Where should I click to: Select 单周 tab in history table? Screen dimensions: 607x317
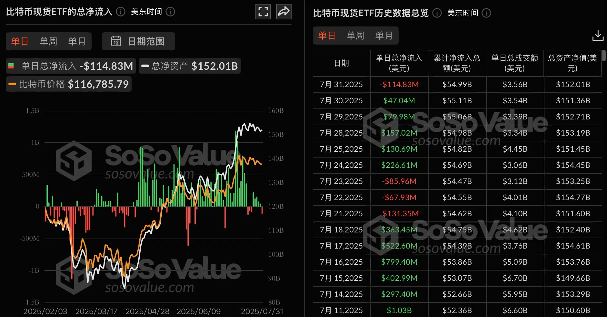pyautogui.click(x=355, y=36)
